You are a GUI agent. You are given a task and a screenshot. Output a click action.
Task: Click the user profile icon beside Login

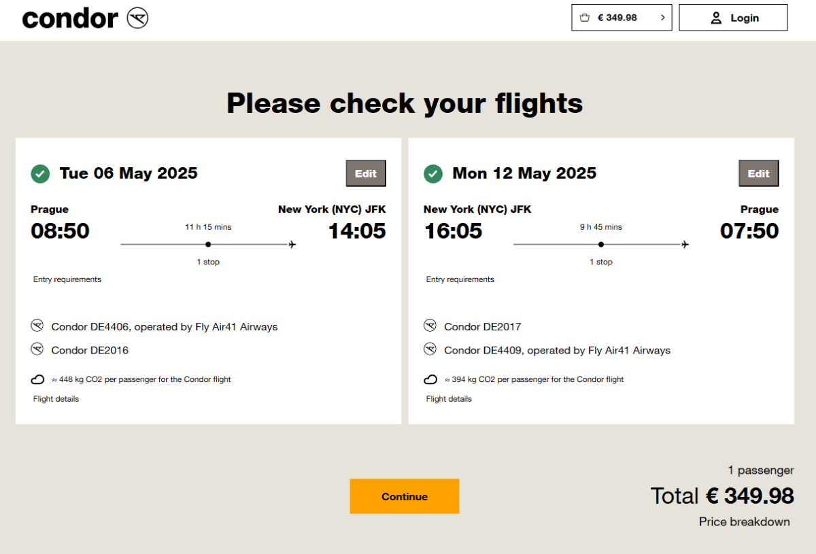click(715, 18)
